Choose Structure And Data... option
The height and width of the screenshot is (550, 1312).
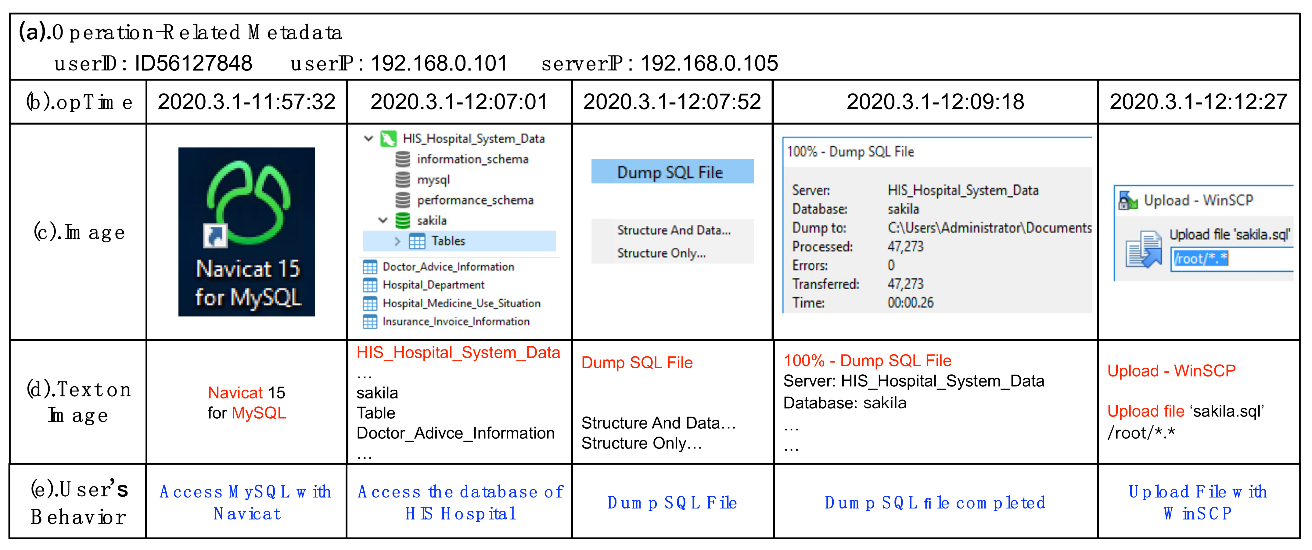pos(673,230)
